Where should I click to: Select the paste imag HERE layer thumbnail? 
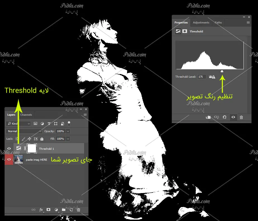(x=19, y=160)
